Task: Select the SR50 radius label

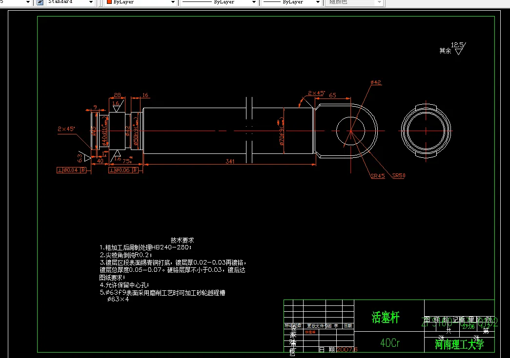Action: click(x=398, y=176)
